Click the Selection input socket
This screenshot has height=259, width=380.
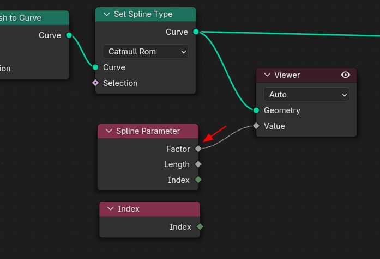[95, 83]
